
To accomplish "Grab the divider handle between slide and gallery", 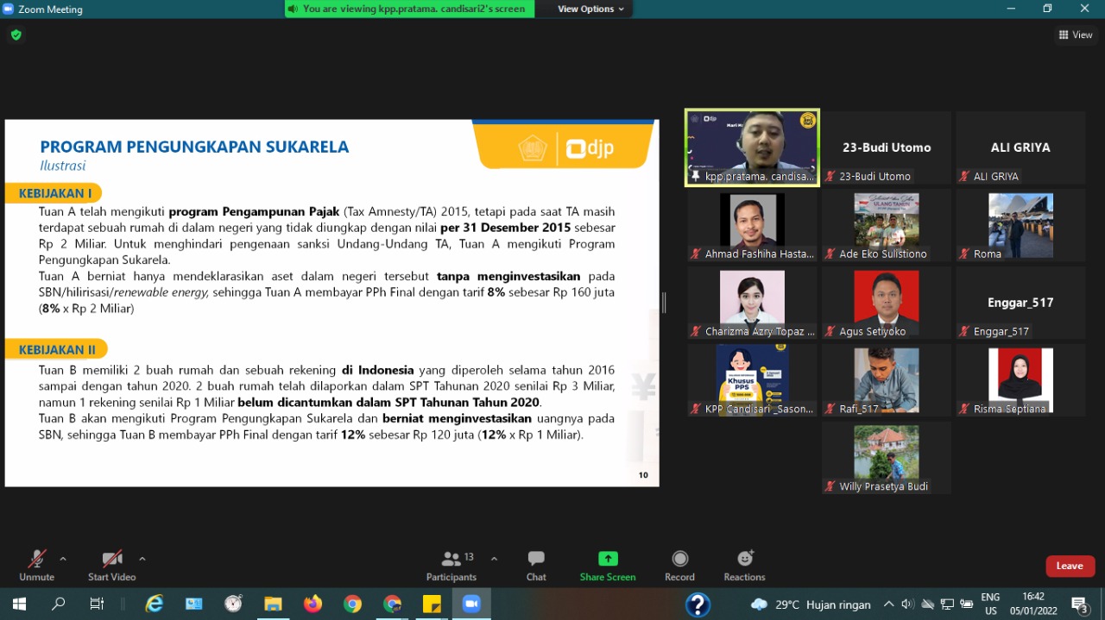I will click(x=664, y=303).
